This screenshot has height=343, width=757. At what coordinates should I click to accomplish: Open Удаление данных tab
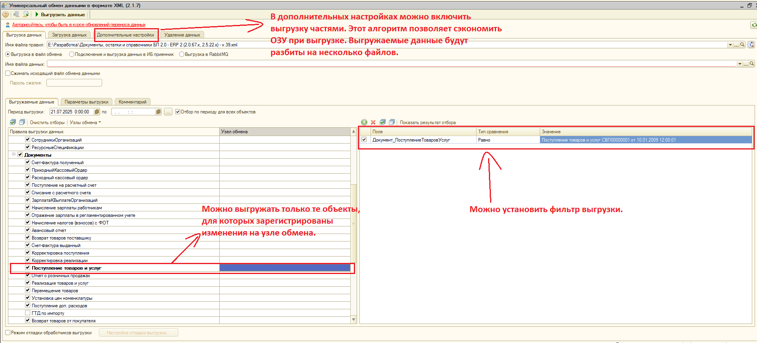[x=182, y=35]
